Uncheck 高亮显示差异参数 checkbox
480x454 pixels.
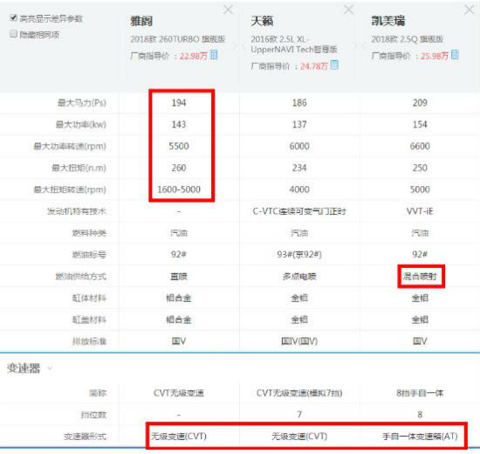pos(13,17)
